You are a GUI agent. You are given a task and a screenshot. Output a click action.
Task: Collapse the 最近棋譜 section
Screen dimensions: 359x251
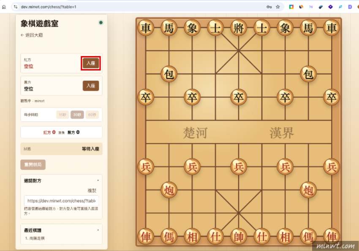pos(98,230)
